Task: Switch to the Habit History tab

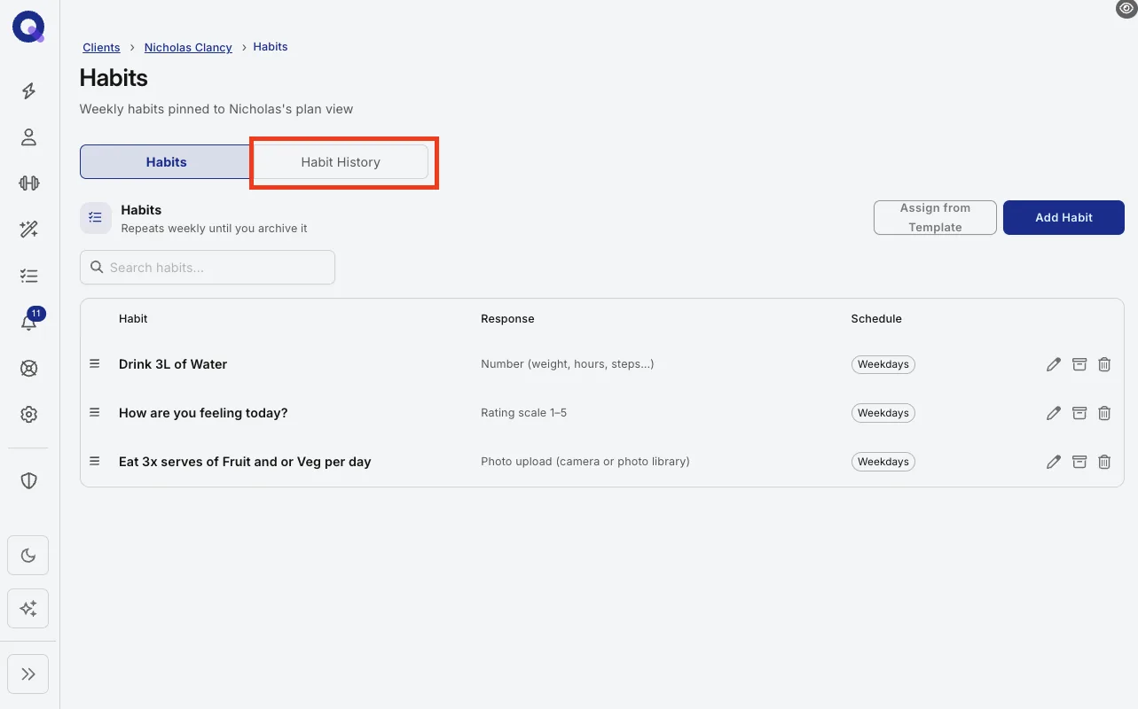Action: pyautogui.click(x=341, y=162)
